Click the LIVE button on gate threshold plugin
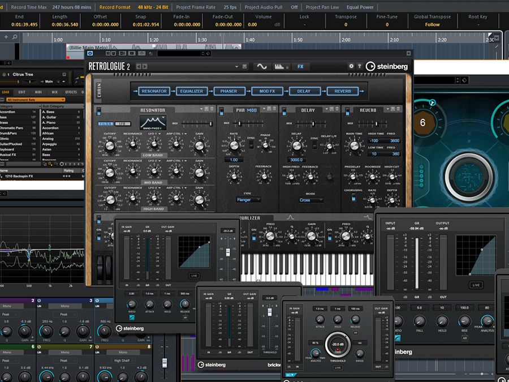Viewport: 509px width, 382px height. point(339,367)
